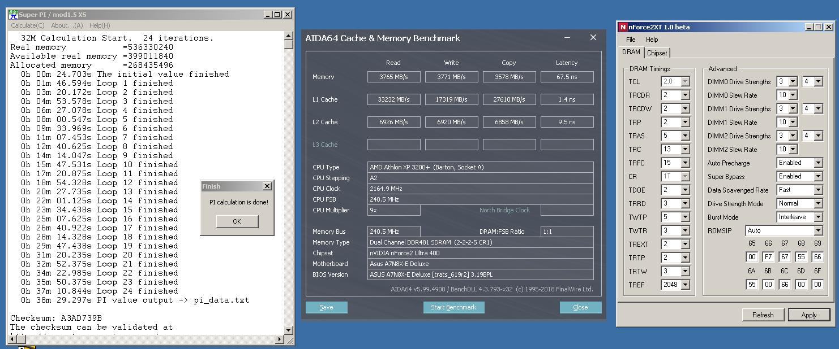This screenshot has height=349, width=839.
Task: Open Help menu in nForce2XT
Action: tap(652, 40)
